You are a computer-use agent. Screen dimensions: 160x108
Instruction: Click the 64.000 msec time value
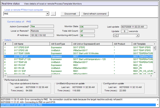point(29,91)
